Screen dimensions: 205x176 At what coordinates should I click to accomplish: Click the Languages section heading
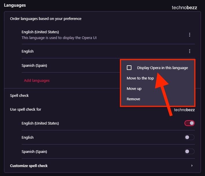(15, 5)
